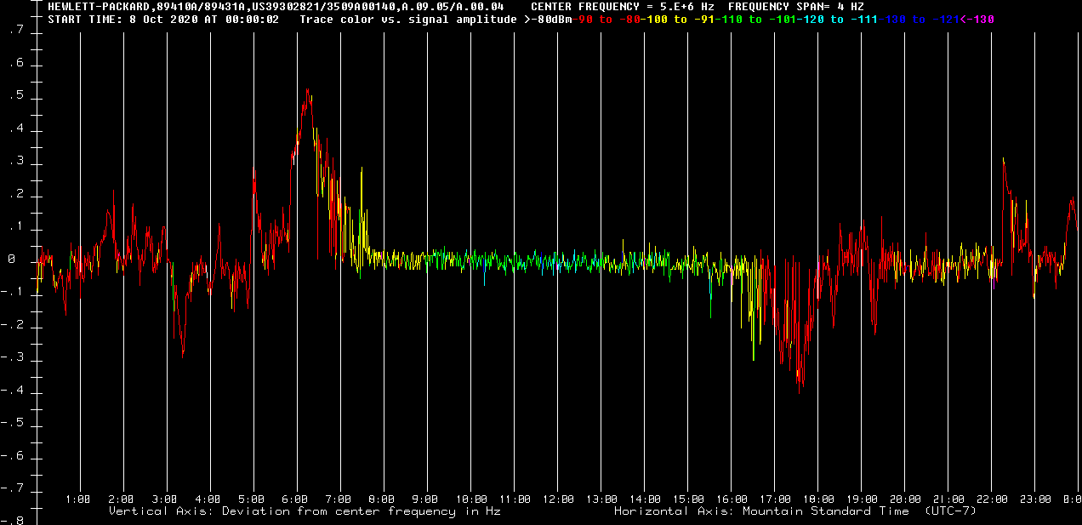Click the '20:00' time axis label
This screenshot has height=525, width=1082.
point(905,499)
